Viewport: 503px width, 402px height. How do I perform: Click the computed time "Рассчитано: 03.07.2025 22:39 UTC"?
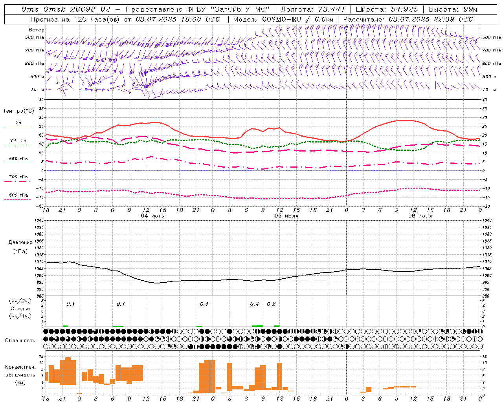click(408, 19)
